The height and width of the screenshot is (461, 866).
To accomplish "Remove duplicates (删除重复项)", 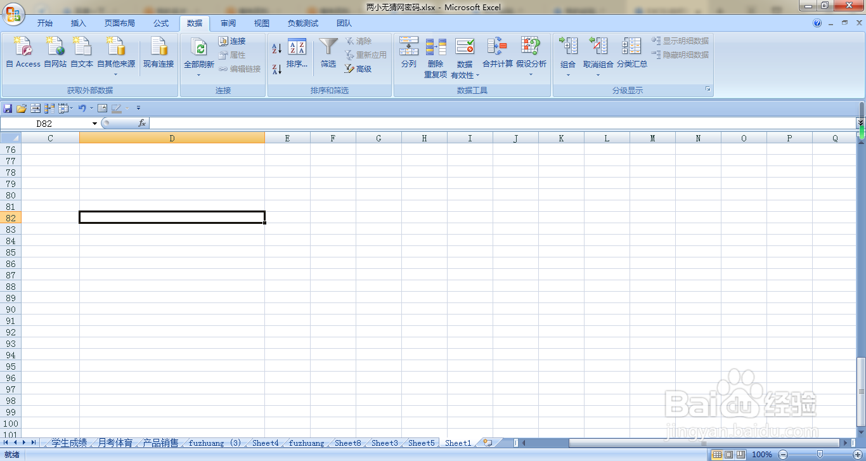I will tap(436, 57).
